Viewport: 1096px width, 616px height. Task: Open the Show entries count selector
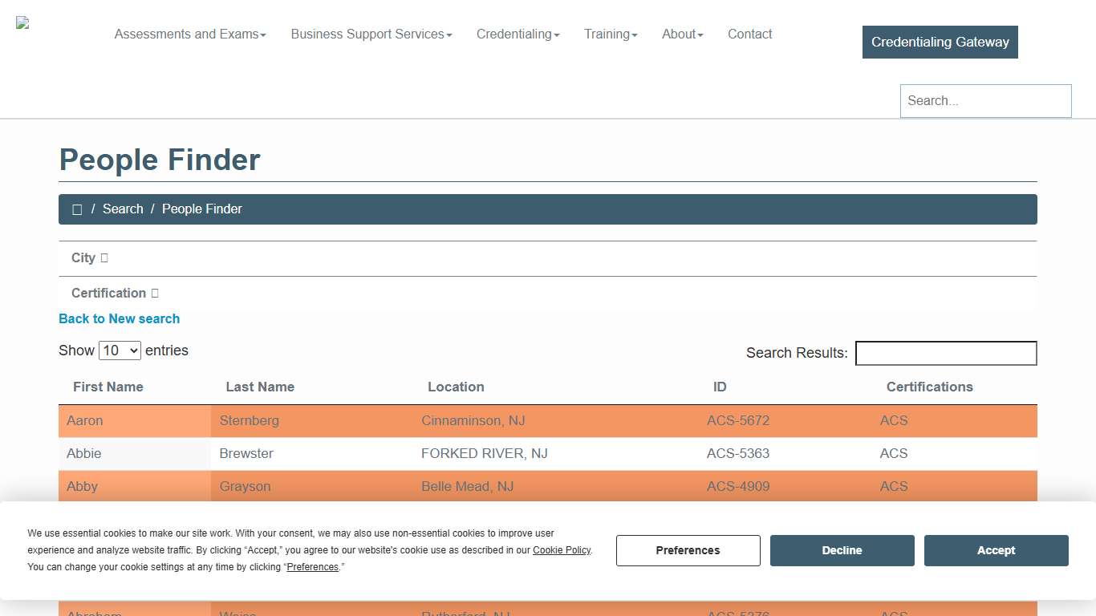(x=119, y=350)
